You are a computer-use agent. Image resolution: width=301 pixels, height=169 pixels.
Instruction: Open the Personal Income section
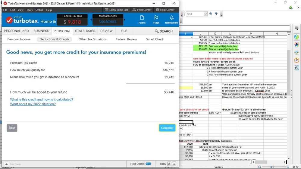(19, 39)
